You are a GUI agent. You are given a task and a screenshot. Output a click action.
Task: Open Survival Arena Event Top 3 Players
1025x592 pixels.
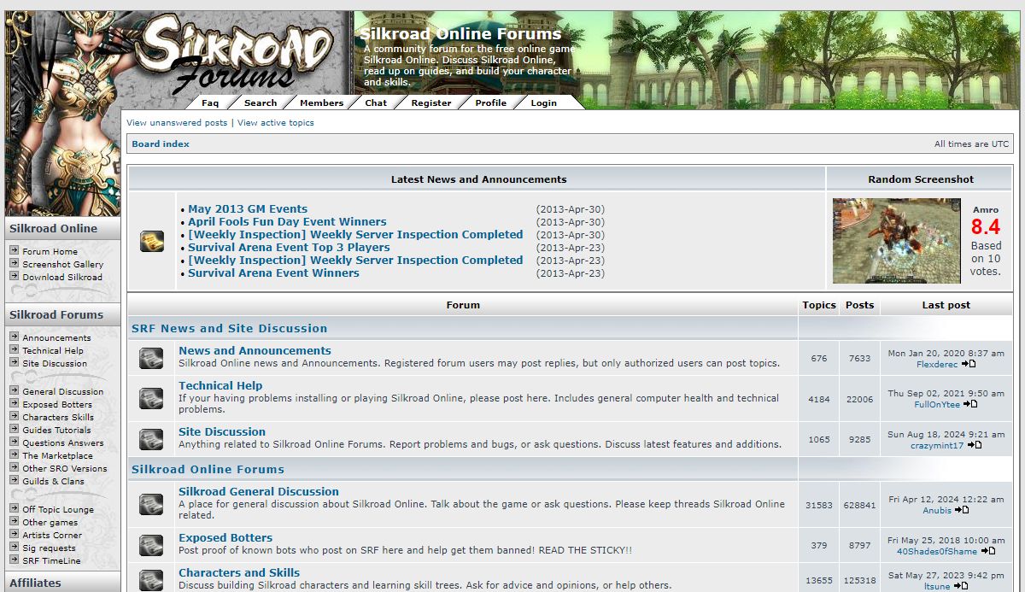[289, 247]
